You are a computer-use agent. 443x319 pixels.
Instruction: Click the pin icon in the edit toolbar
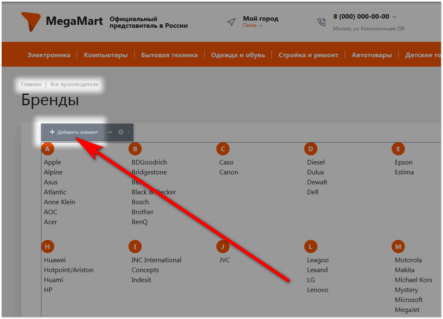tap(110, 132)
